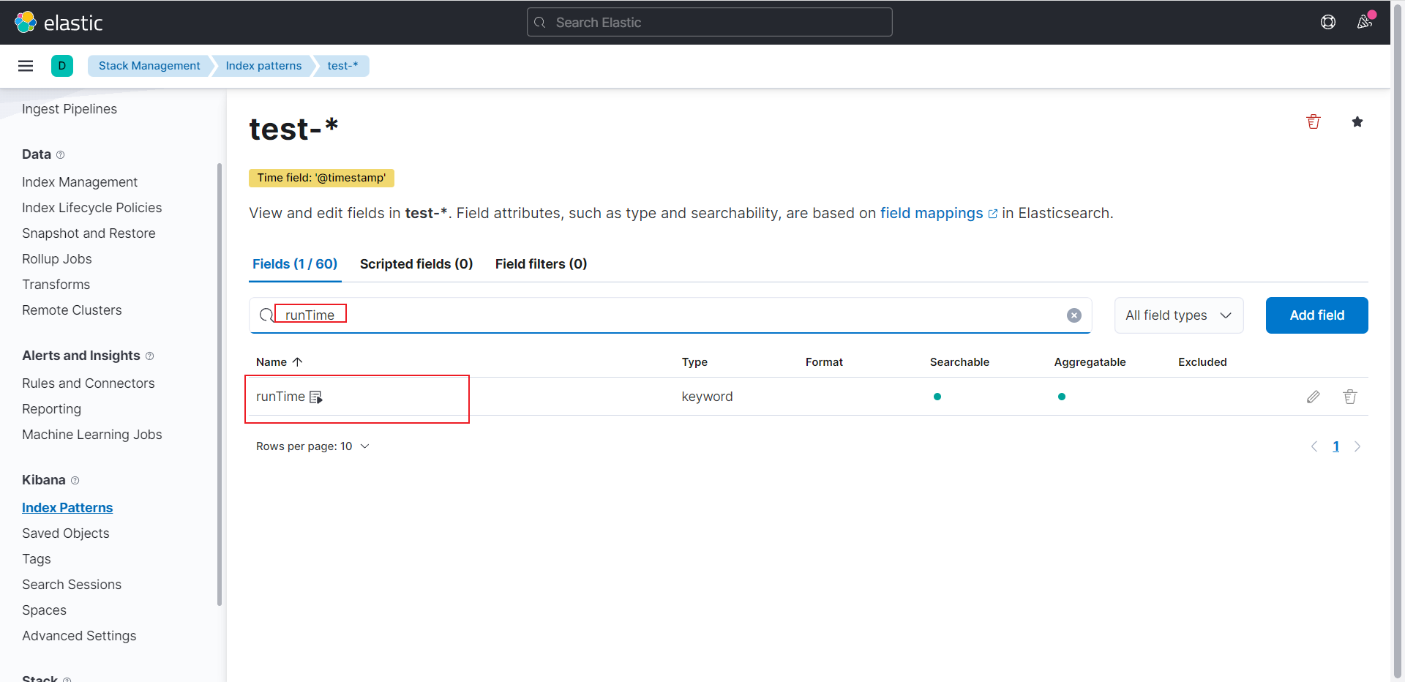Screen dimensions: 1405x682
Task: Open Rules and Connectors
Action: click(89, 383)
